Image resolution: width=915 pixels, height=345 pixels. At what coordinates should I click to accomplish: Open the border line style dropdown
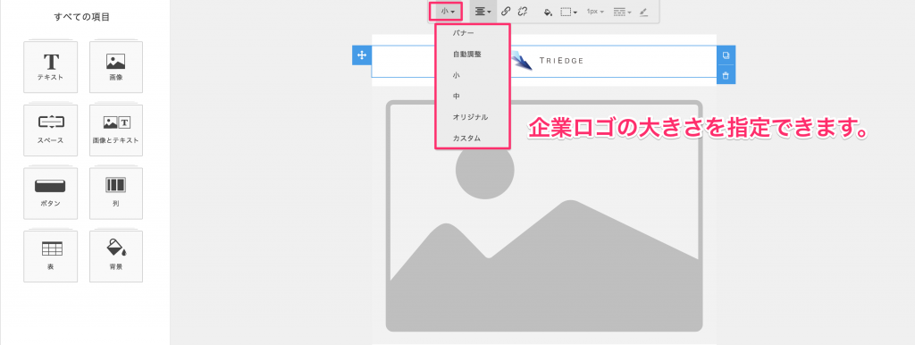click(623, 11)
